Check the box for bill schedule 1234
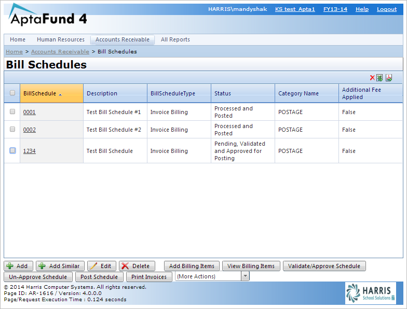The image size is (407, 309). tap(12, 150)
